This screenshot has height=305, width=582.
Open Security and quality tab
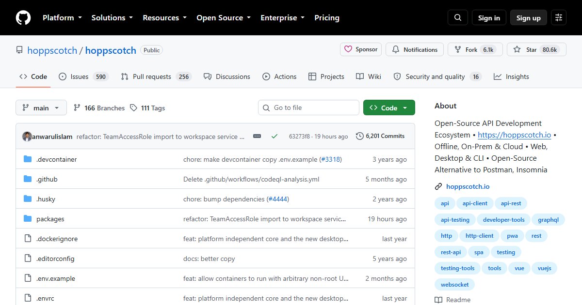click(x=437, y=76)
